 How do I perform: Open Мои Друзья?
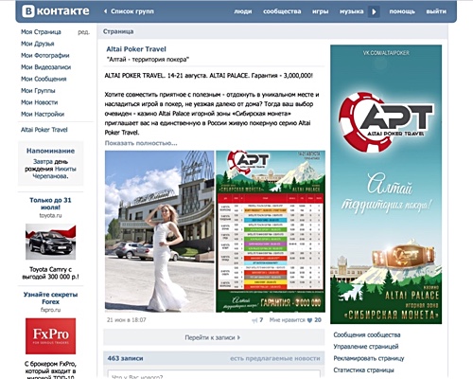pos(38,44)
